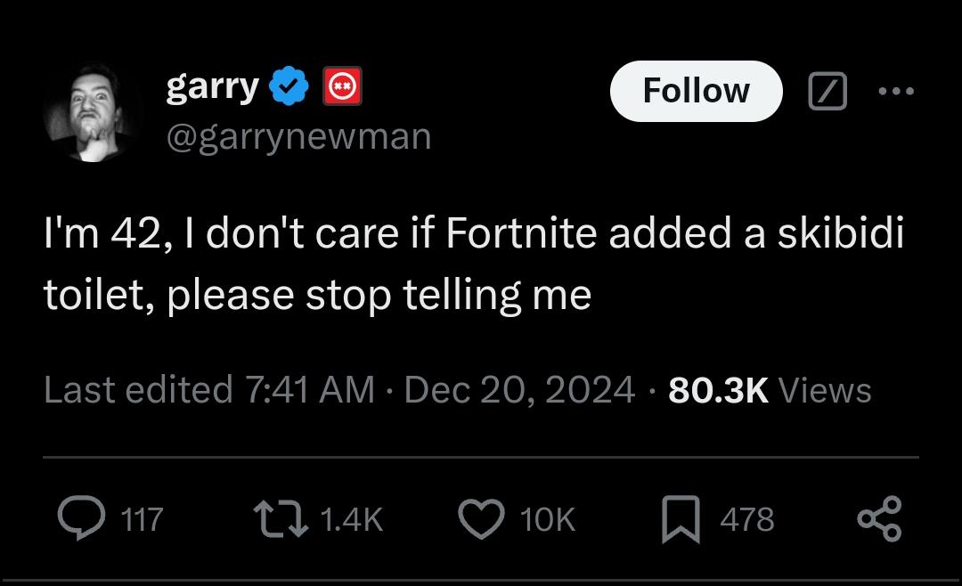Open the three-dot more options menu
The image size is (962, 586).
click(x=895, y=91)
